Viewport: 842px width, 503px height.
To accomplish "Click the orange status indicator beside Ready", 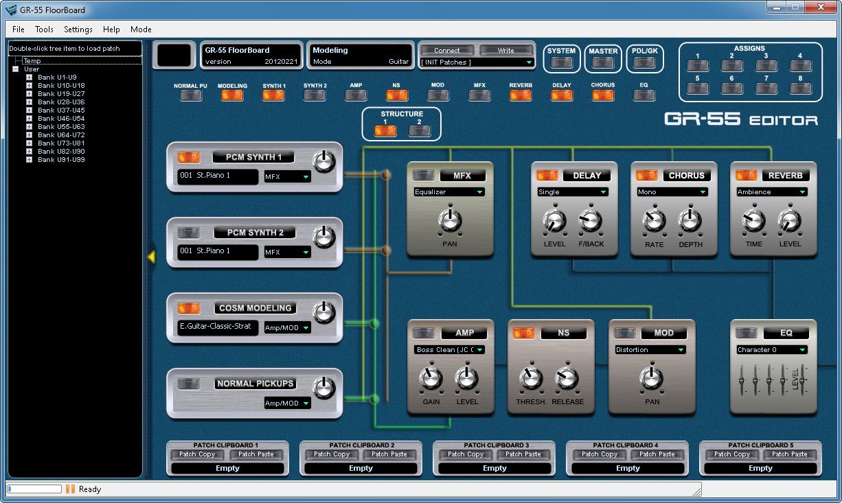I will pyautogui.click(x=70, y=489).
